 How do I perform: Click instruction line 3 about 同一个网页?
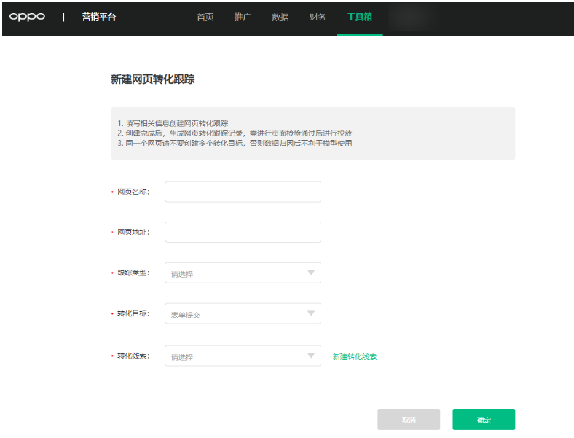(x=235, y=143)
